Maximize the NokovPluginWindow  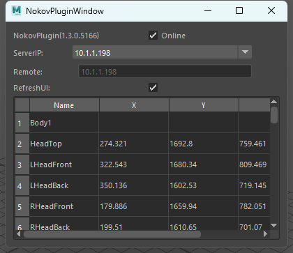click(239, 10)
